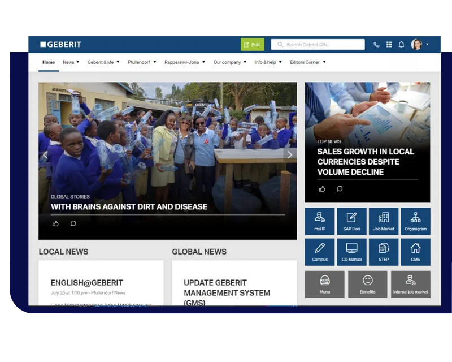Open the apps grid icon
The height and width of the screenshot is (362, 452).
tap(389, 45)
